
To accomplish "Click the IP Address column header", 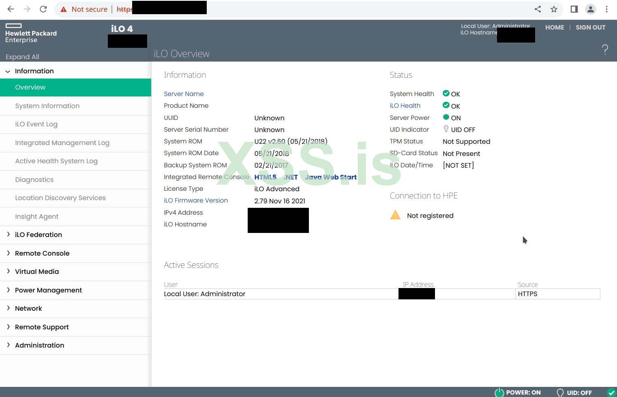I will click(418, 284).
